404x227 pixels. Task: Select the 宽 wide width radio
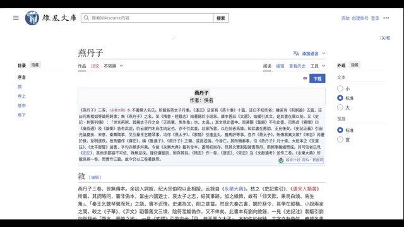(x=340, y=139)
